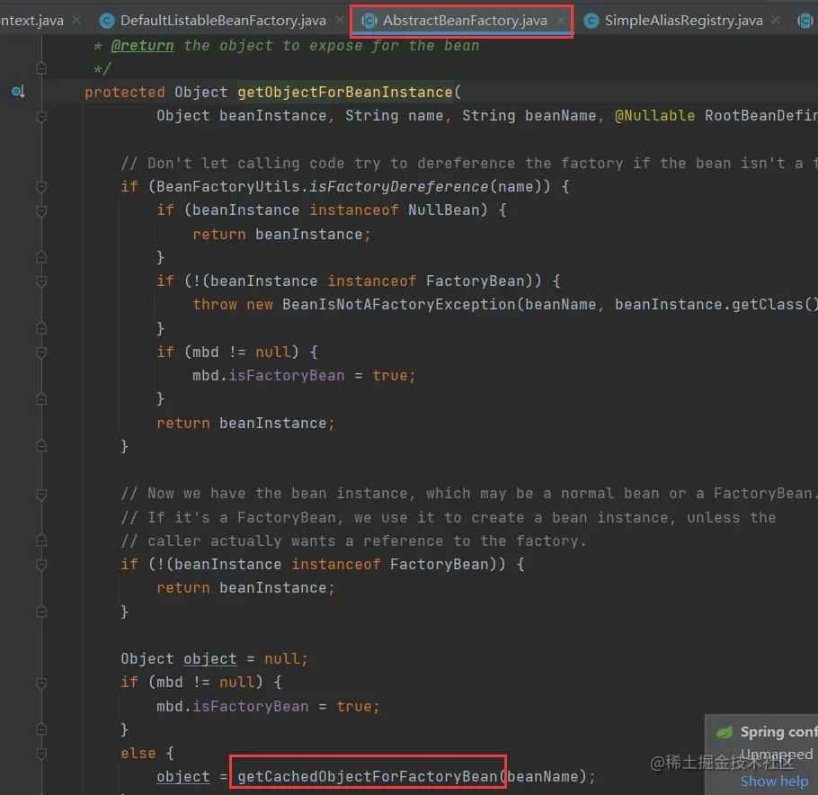Click the 'throw' keyword
This screenshot has width=818, height=795.
215,305
